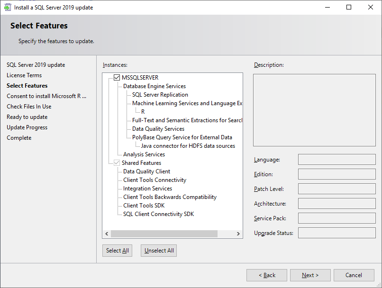Screen dimensions: 382x288
Task: Minimize the installer window
Action: click(x=327, y=7)
